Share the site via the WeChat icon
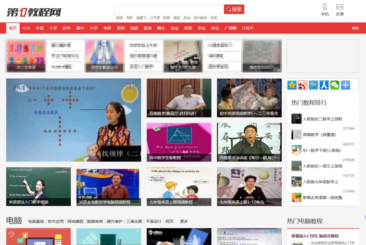 point(334,85)
